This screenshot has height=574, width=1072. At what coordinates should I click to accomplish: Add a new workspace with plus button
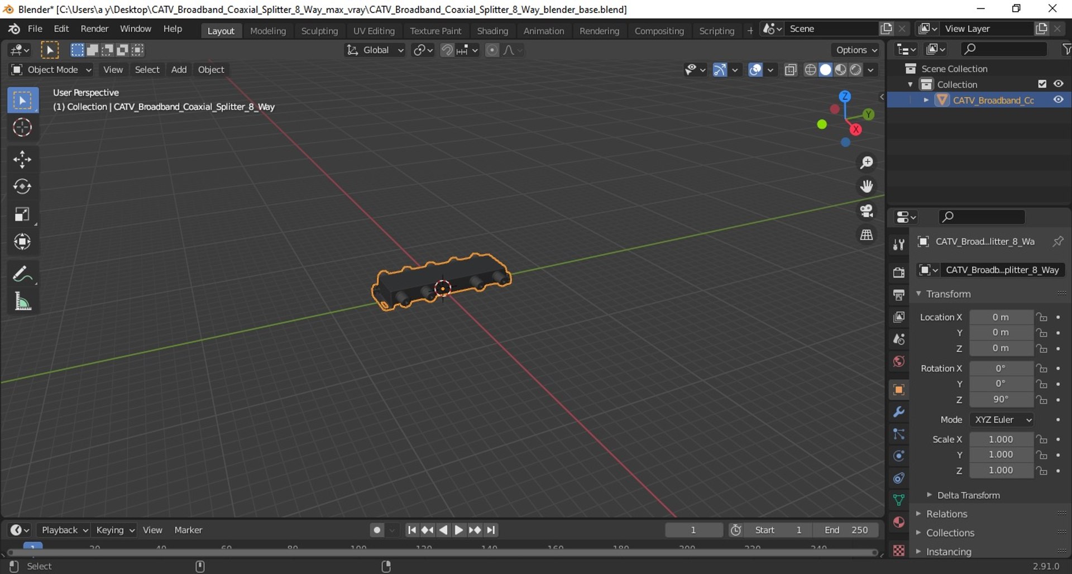(750, 31)
